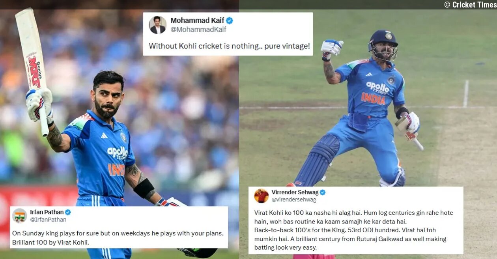
Task: Click Mohammad Kaif's profile avatar
Action: point(157,25)
